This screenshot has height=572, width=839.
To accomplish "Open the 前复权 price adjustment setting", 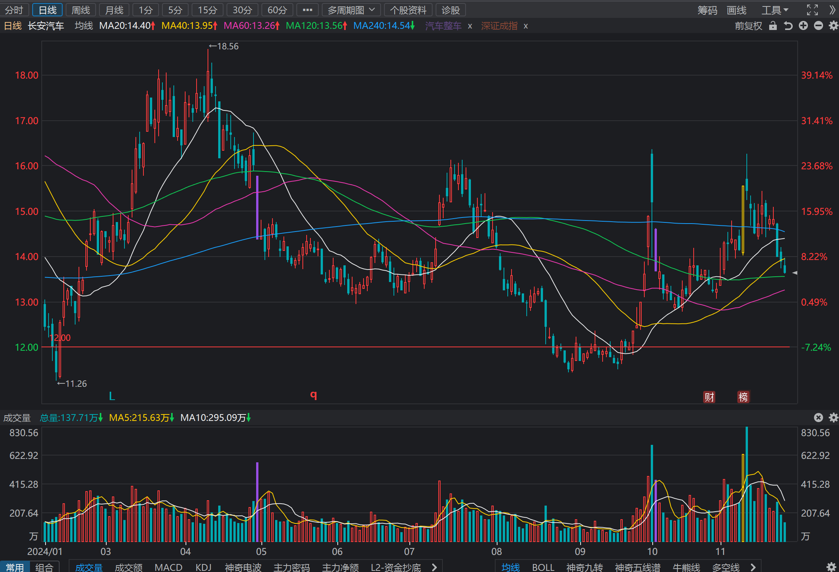I will (748, 26).
